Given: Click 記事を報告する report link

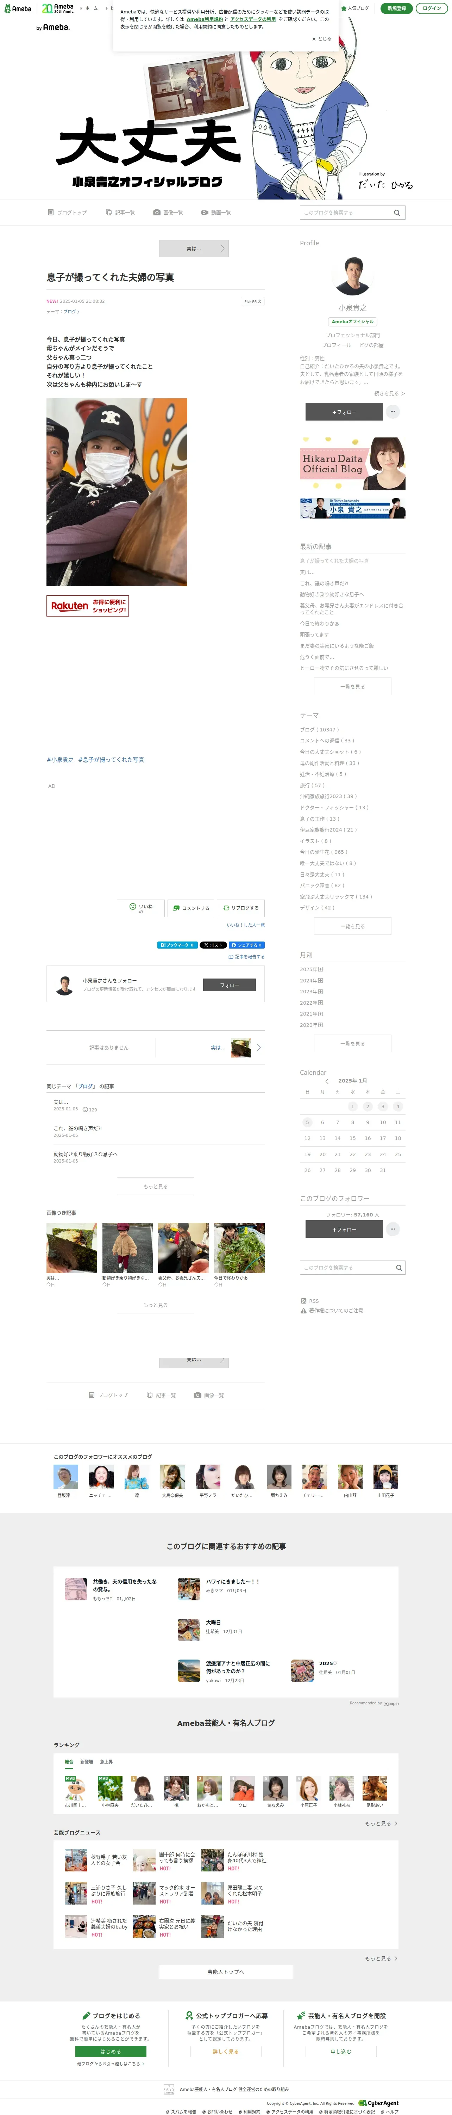Looking at the screenshot, I should [246, 957].
